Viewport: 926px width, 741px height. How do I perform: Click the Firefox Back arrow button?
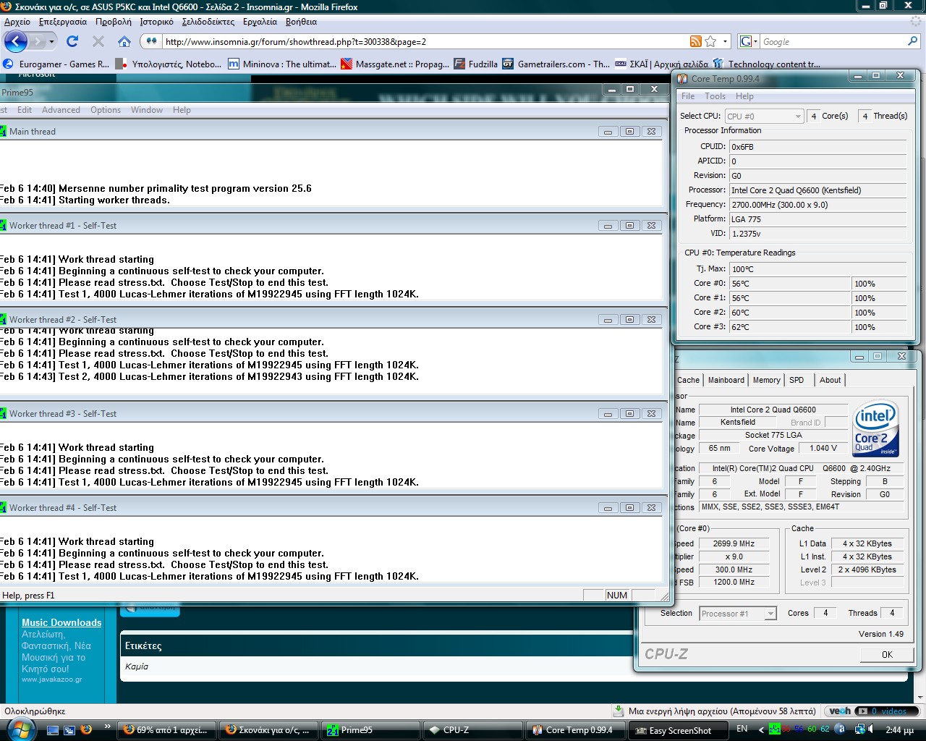point(15,41)
